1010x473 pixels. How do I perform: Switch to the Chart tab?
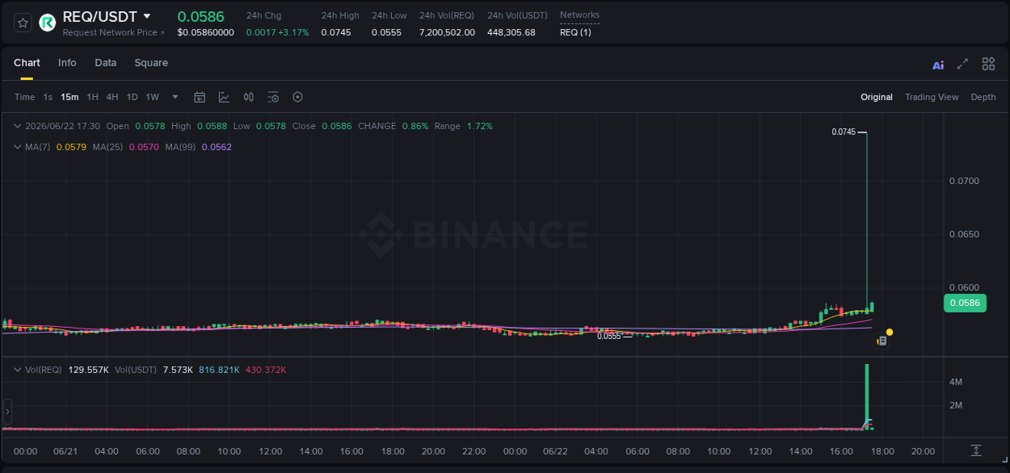[27, 63]
